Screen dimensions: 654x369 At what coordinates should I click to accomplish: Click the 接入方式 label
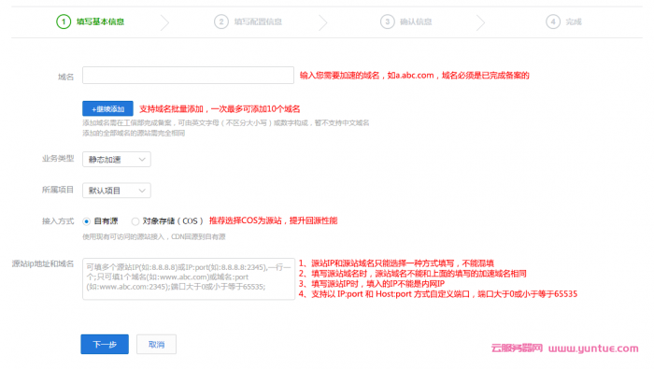tap(58, 221)
